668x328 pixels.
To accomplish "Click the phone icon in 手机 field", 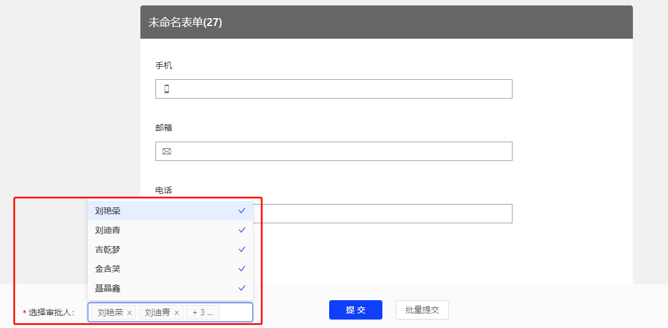I will pyautogui.click(x=166, y=89).
